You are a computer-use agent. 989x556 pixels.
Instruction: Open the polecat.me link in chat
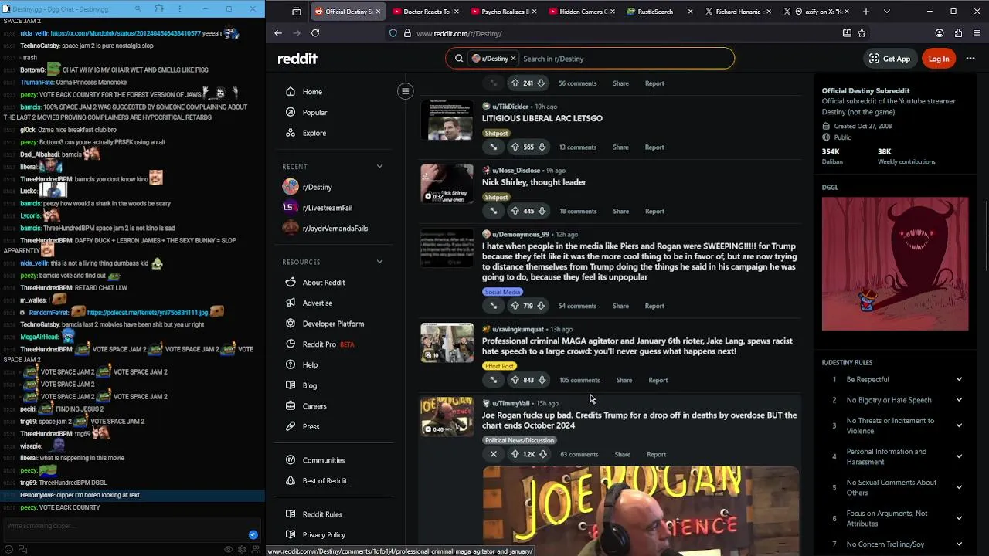pyautogui.click(x=148, y=313)
